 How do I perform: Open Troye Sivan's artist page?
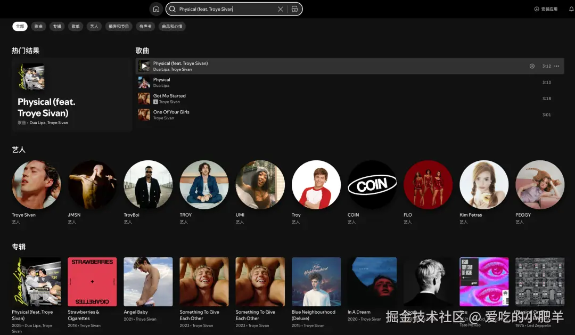(36, 184)
